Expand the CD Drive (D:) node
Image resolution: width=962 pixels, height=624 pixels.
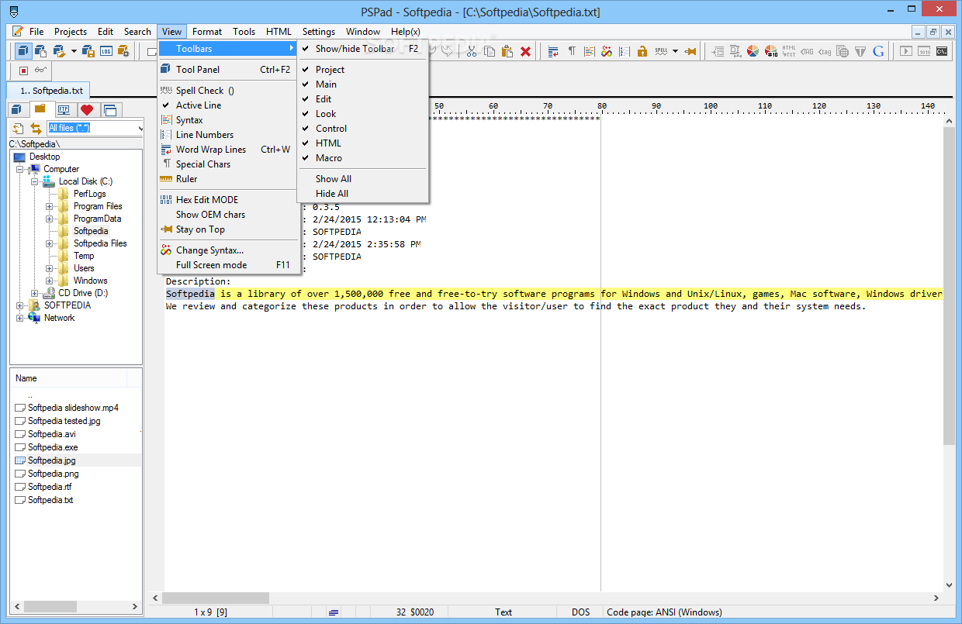36,293
